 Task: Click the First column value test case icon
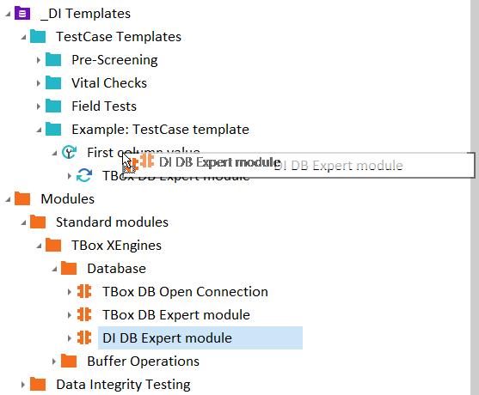coord(69,152)
